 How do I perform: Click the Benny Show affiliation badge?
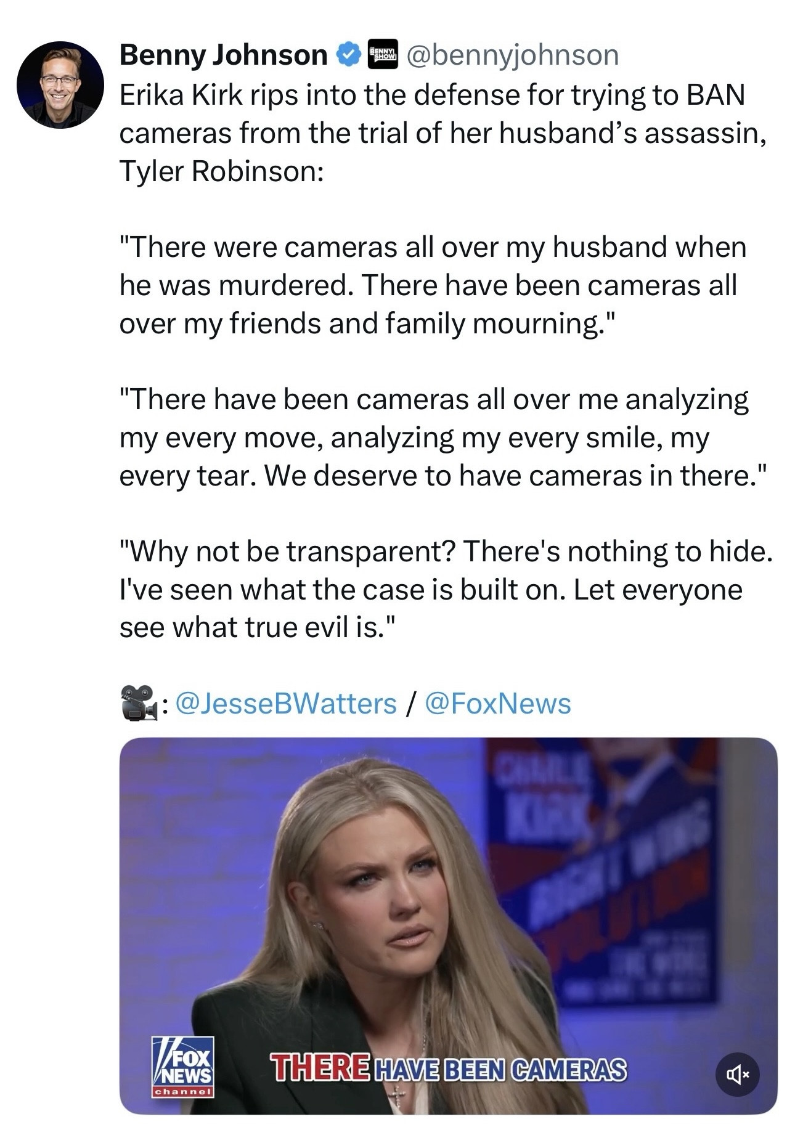coord(382,55)
